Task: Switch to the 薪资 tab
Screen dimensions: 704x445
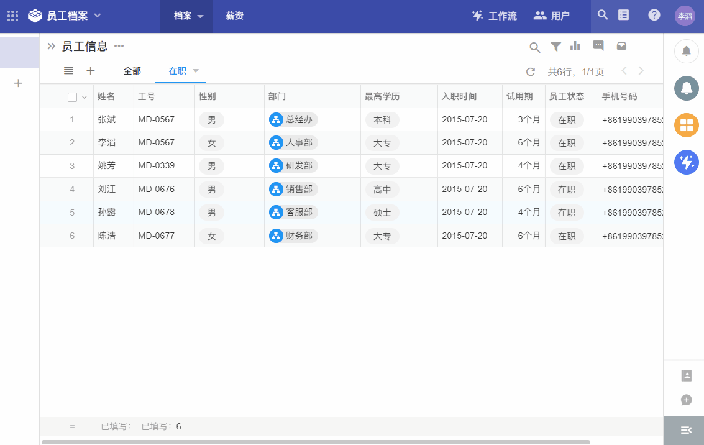Action: point(234,16)
